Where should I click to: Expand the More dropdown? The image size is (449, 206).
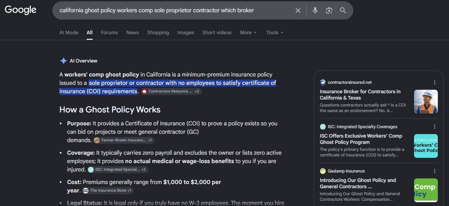tap(248, 32)
